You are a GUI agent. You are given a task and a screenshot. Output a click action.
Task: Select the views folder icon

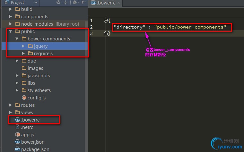[x=18, y=112]
